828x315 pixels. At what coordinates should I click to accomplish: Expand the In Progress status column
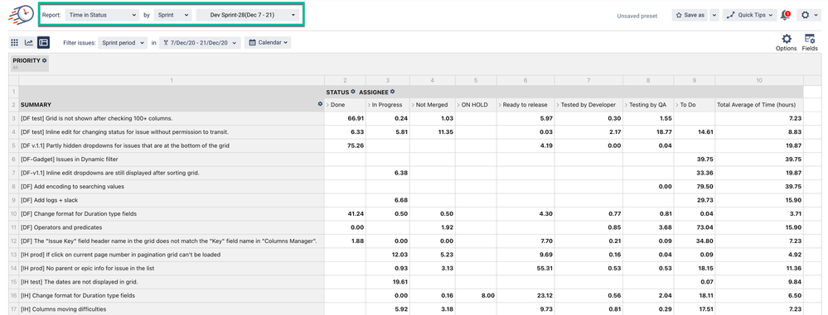click(369, 105)
